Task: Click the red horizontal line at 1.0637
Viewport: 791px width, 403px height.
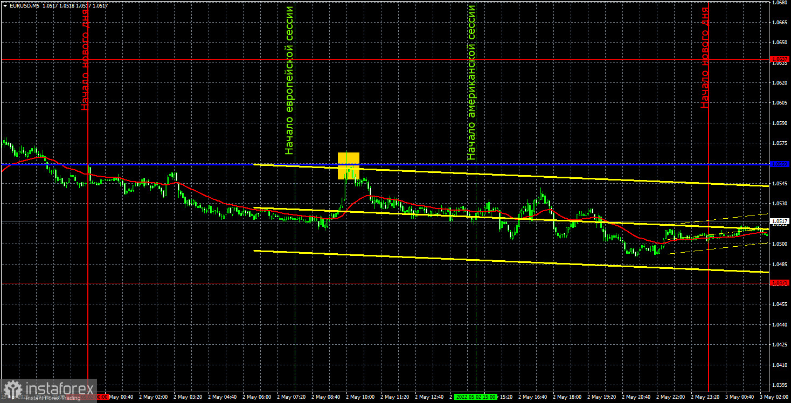Action: tap(385, 59)
